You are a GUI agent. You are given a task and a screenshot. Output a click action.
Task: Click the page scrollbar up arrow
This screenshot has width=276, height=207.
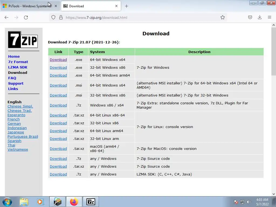(274, 25)
